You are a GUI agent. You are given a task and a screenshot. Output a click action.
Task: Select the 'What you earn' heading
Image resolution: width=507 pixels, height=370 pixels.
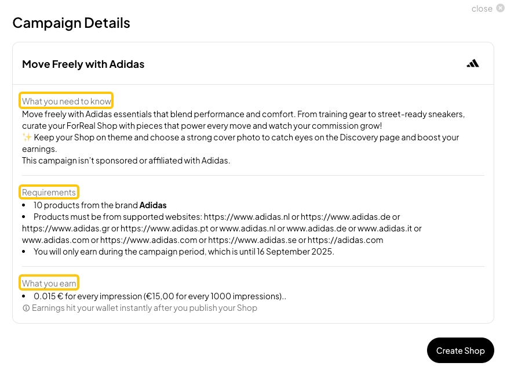pos(49,283)
